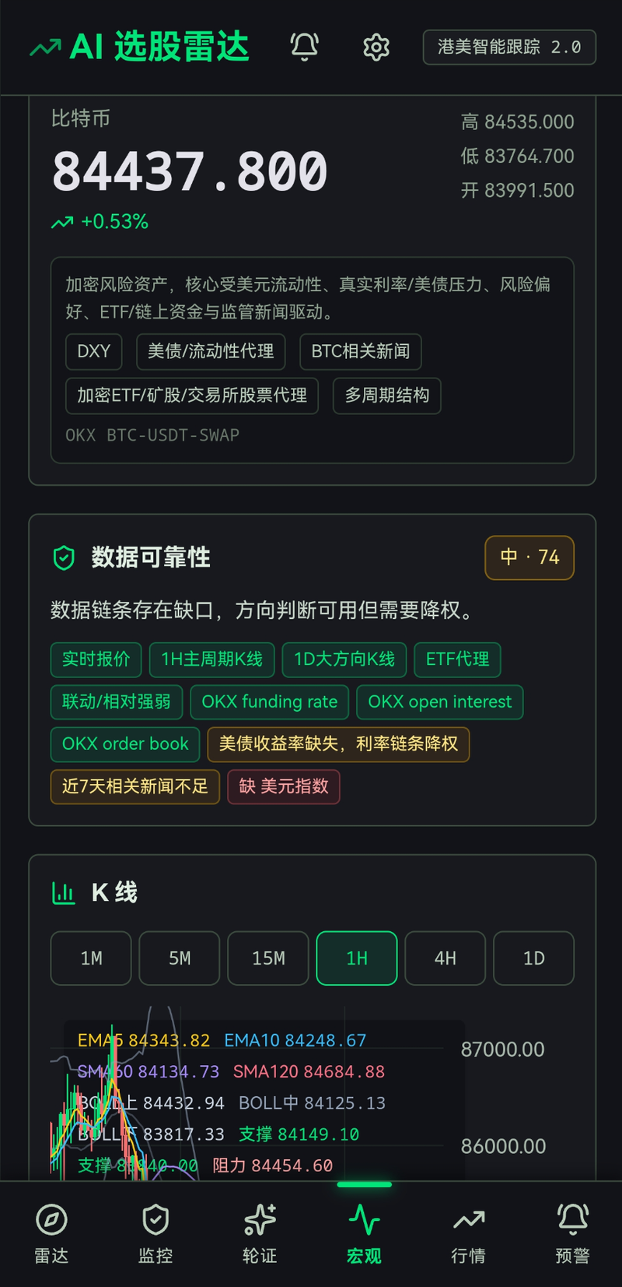Screen dimensions: 622x1287
Task: Open the notification bell in header
Action: click(304, 47)
